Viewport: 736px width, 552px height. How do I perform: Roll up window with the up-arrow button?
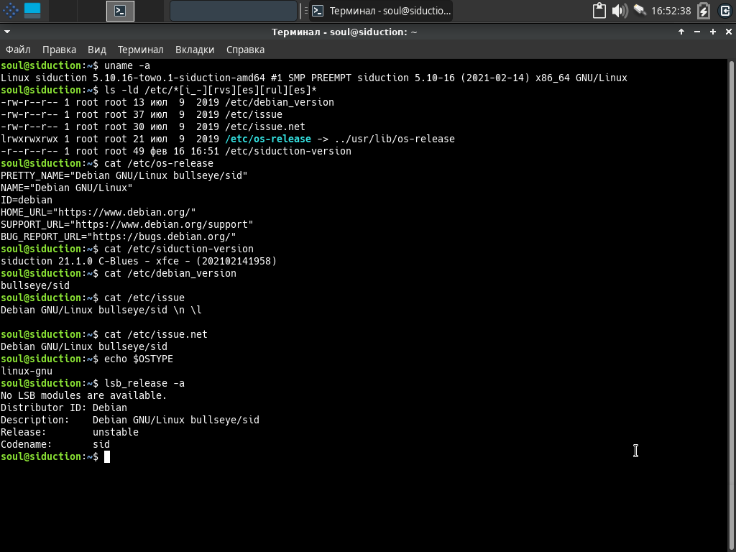pyautogui.click(x=681, y=32)
